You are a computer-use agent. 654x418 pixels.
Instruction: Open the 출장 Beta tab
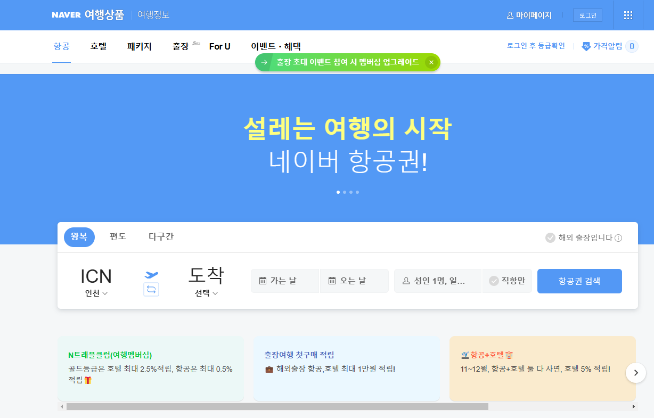[x=185, y=46]
